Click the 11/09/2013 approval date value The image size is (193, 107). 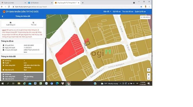pyautogui.click(x=28, y=47)
